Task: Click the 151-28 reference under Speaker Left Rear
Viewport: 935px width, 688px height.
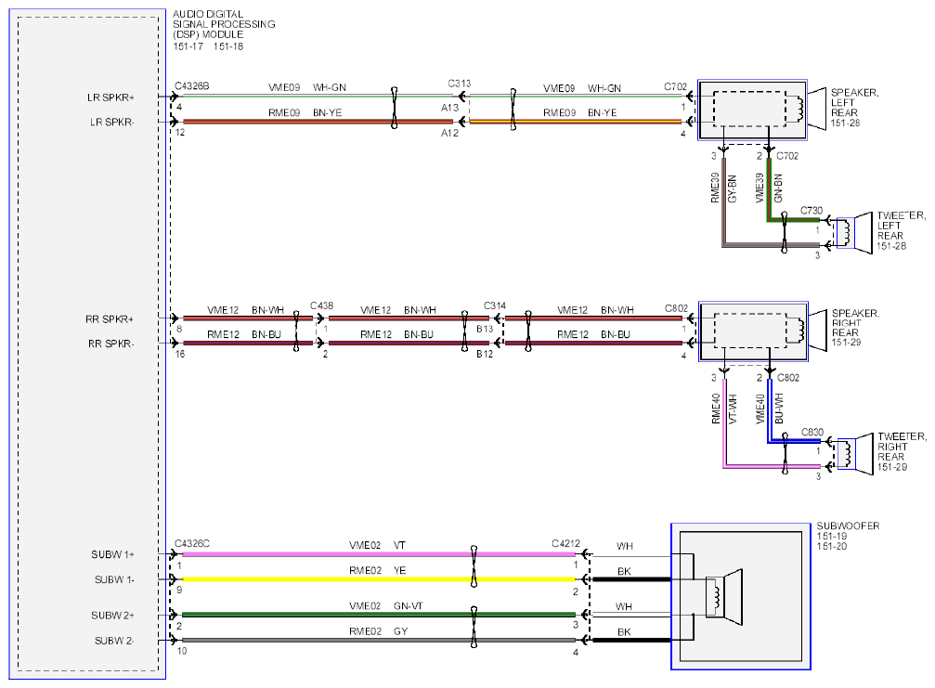Action: [846, 123]
